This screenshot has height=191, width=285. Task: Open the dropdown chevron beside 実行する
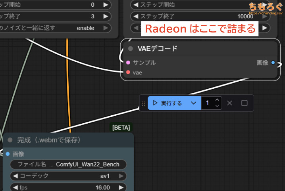coord(194,103)
